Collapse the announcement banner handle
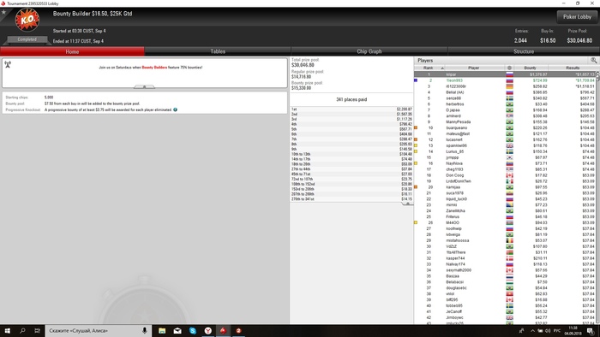Image resolution: width=600 pixels, height=337 pixels. tap(144, 87)
